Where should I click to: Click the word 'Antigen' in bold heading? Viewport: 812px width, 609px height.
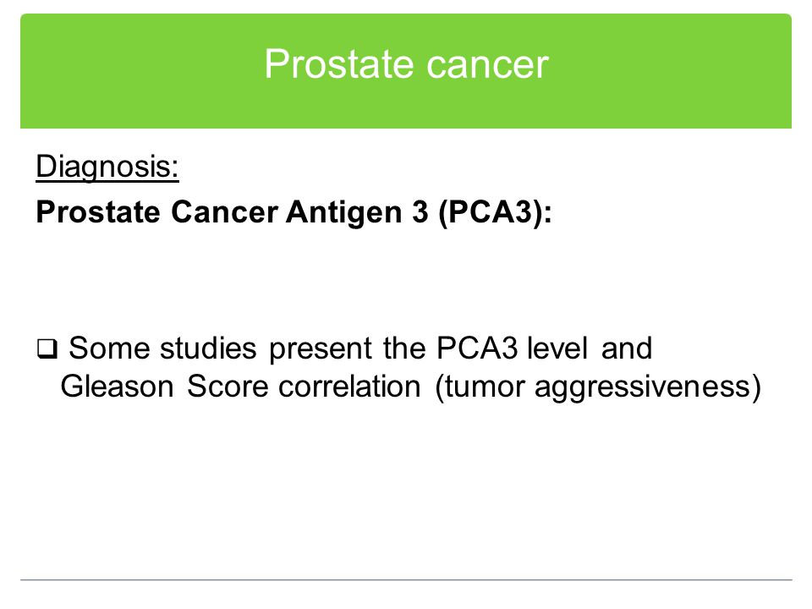pyautogui.click(x=344, y=213)
